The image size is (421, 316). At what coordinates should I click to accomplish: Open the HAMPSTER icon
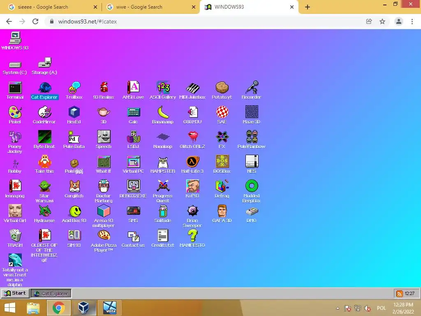point(163,164)
